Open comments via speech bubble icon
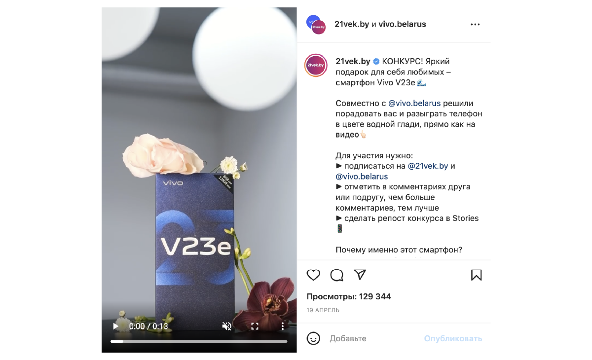Screen dimensions: 592x360 pyautogui.click(x=337, y=275)
